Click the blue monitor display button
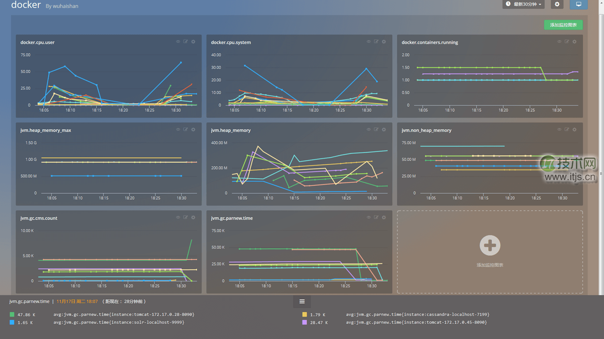This screenshot has height=339, width=604. point(579,4)
